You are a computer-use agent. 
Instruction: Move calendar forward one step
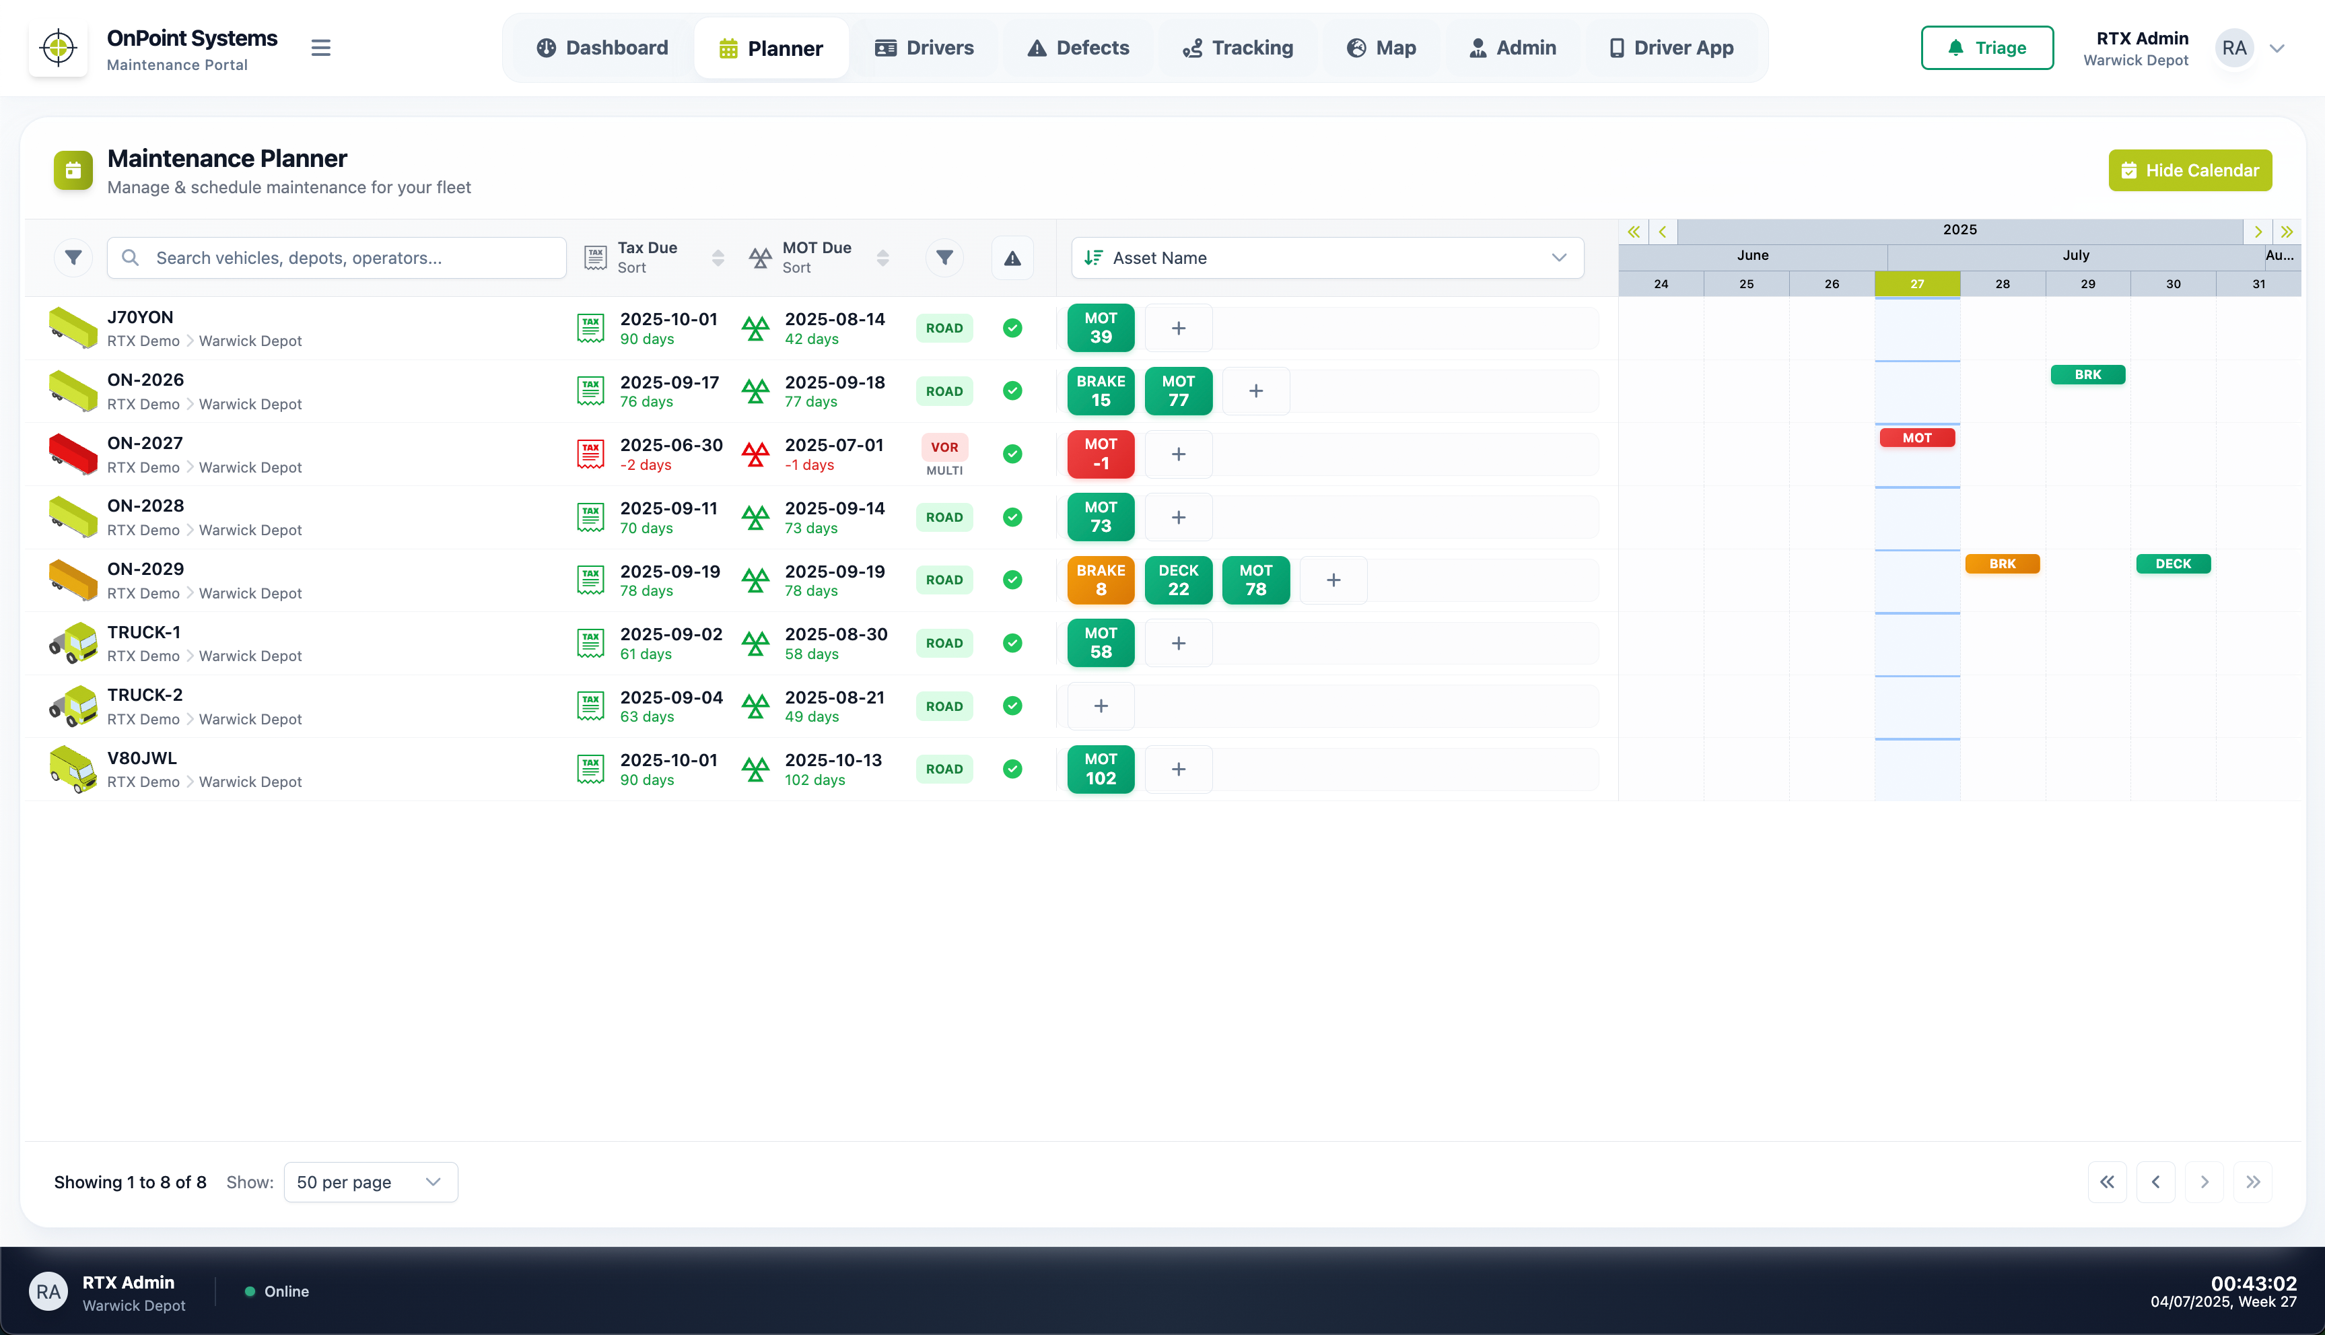[2258, 232]
